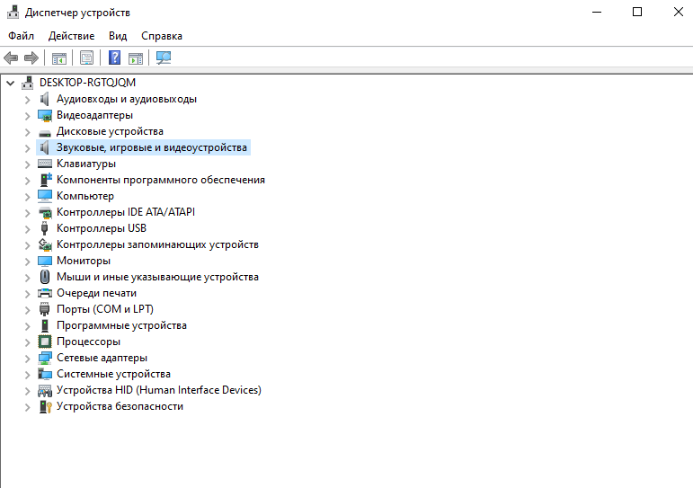Select the DESKTOP-RGTQJQM computer name
This screenshot has width=693, height=488.
point(87,83)
